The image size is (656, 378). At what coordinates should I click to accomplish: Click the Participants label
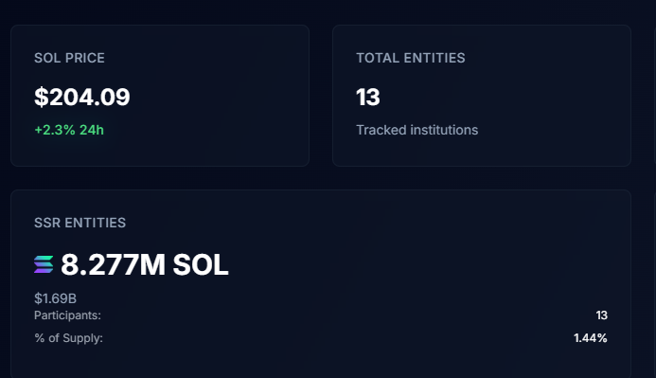pyautogui.click(x=67, y=315)
